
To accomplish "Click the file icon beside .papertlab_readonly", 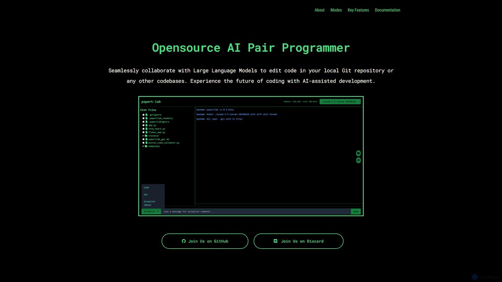I will (x=146, y=118).
